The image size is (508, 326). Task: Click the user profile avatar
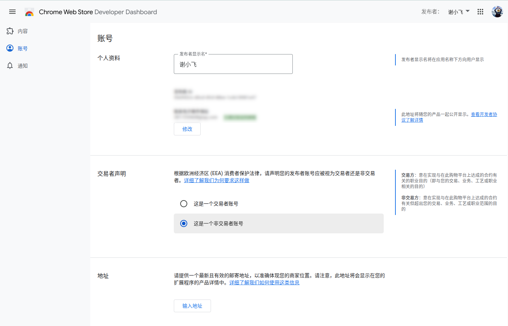[497, 12]
